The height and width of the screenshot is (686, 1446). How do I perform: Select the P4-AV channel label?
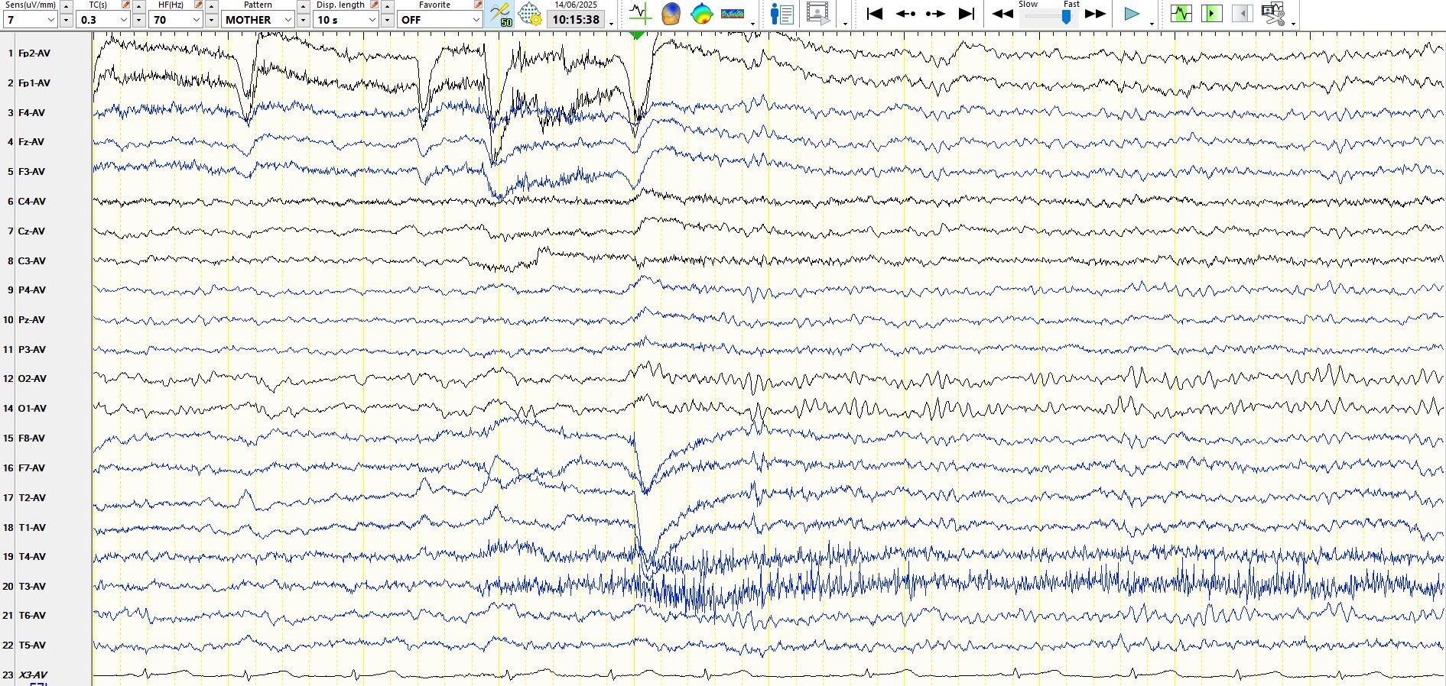point(31,290)
